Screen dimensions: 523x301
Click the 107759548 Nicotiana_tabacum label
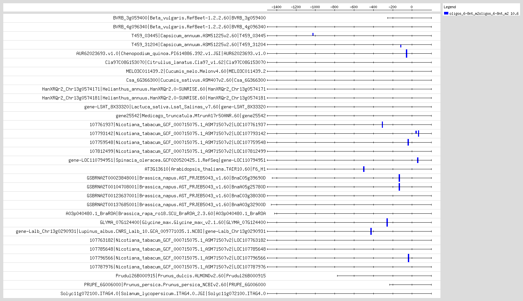click(x=178, y=142)
